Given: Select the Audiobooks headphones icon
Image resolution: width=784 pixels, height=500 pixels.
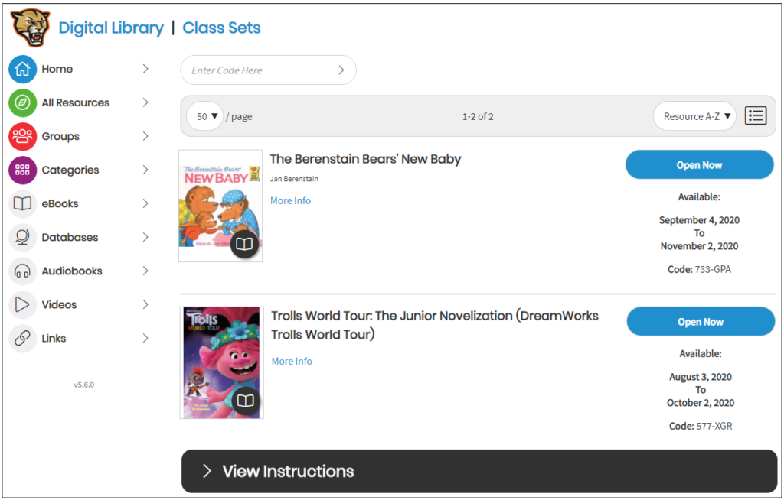Looking at the screenshot, I should pos(22,271).
